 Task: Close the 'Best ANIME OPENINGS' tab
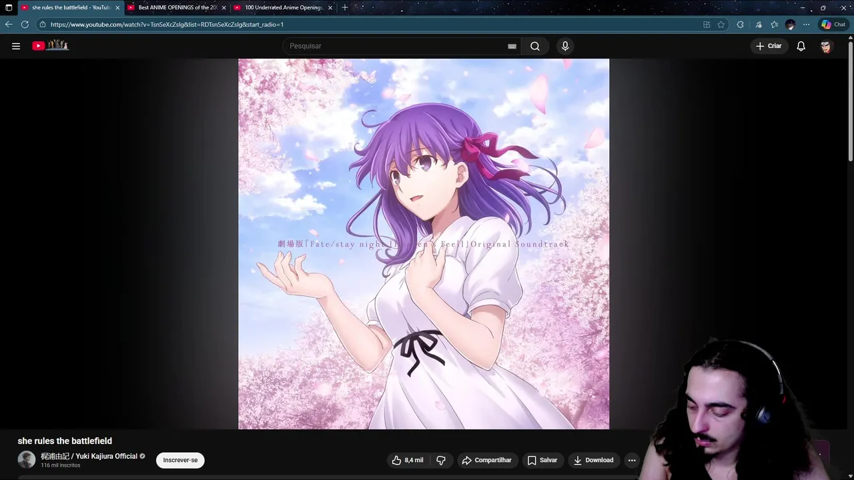[224, 7]
